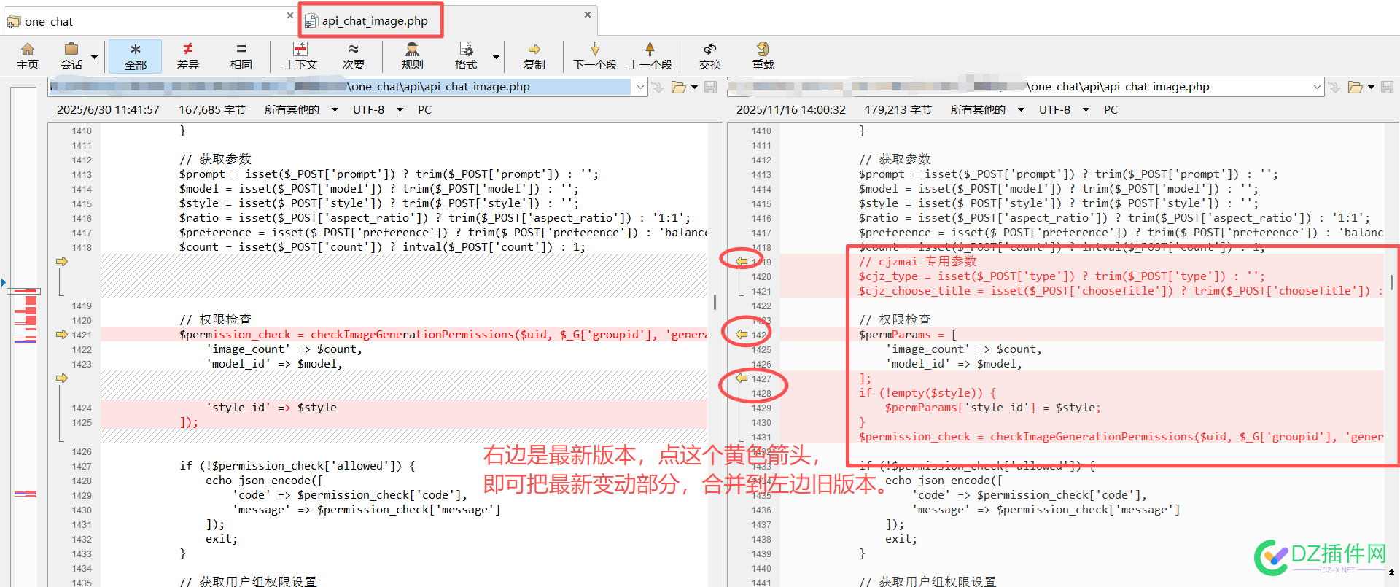This screenshot has width=1400, height=587.
Task: Browse for a left file with folder icon
Action: [679, 87]
